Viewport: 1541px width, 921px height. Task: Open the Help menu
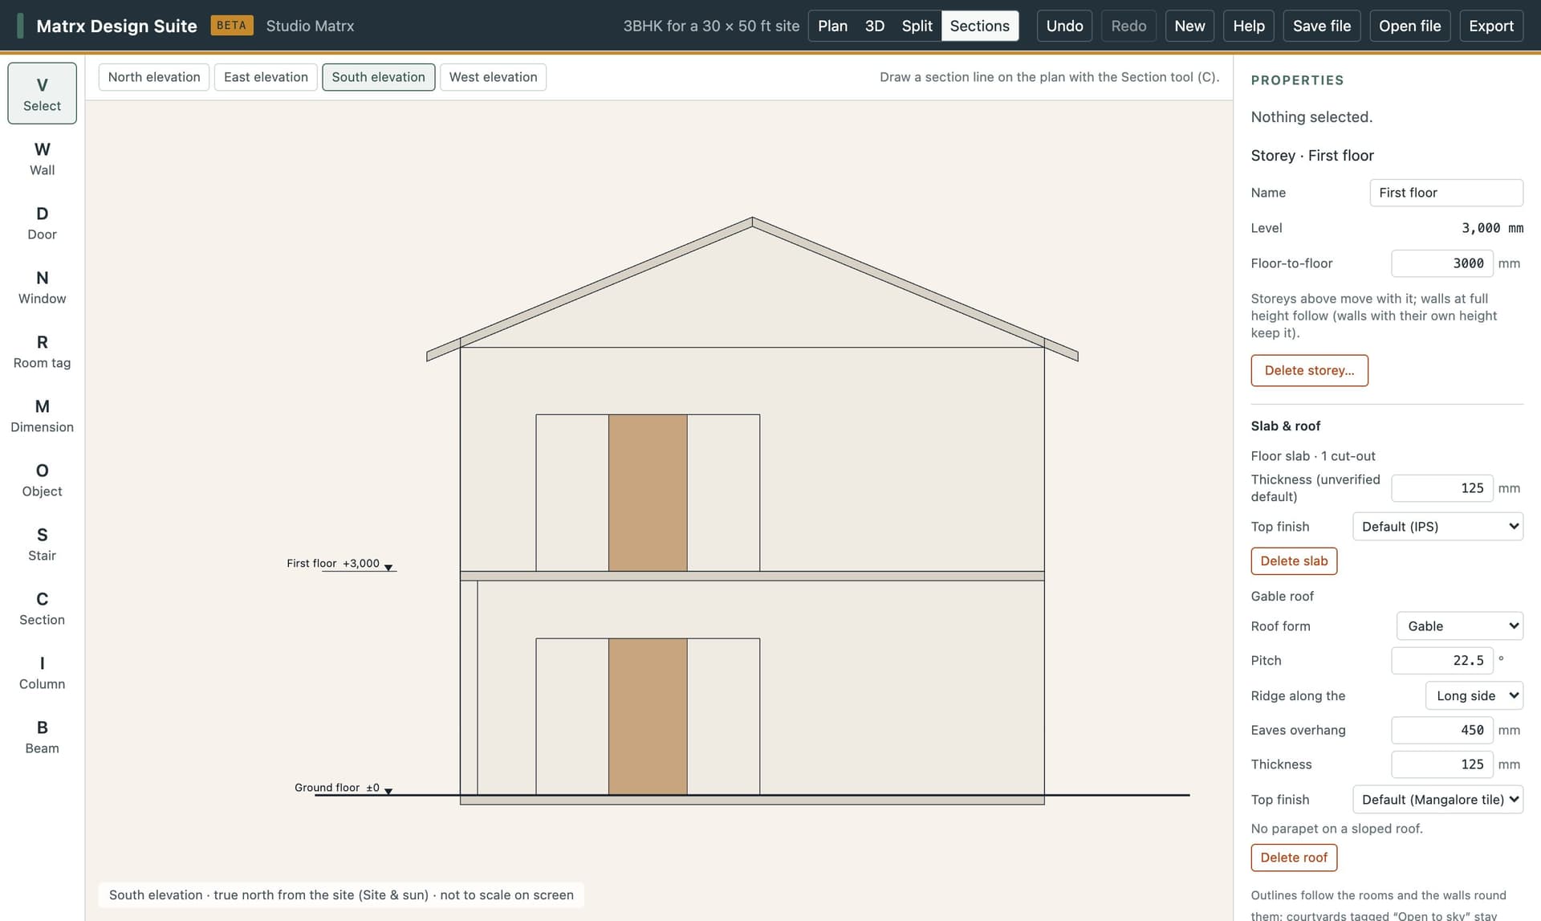click(x=1249, y=26)
